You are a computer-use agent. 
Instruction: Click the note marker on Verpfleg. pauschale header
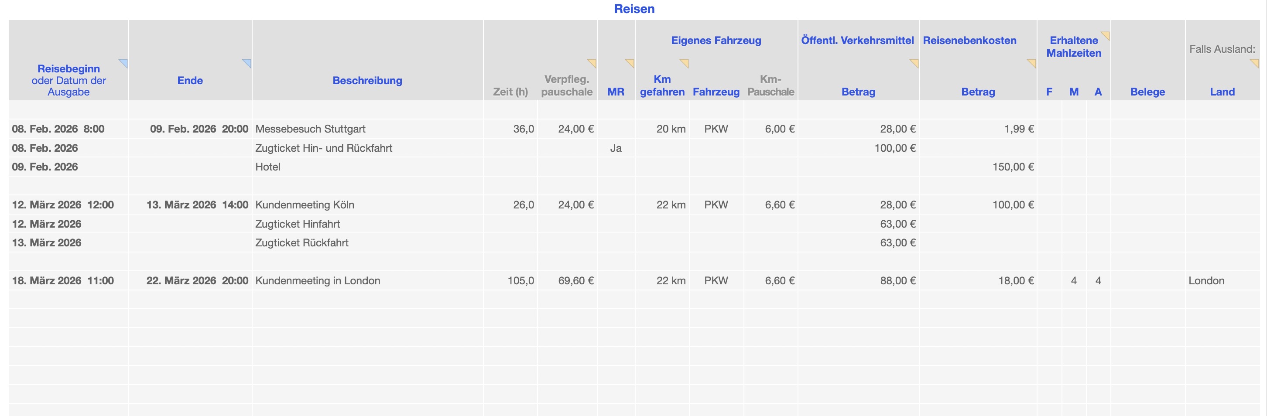tap(592, 62)
